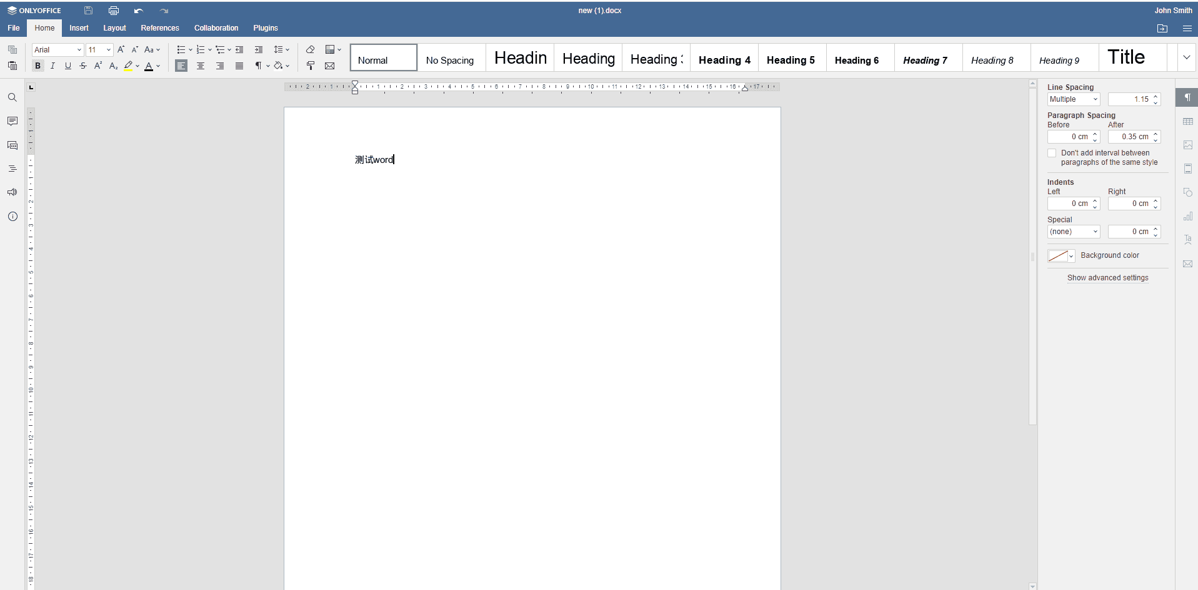Toggle Paragraph settings panel icon
Screen dimensions: 1198x590
[x=1187, y=97]
